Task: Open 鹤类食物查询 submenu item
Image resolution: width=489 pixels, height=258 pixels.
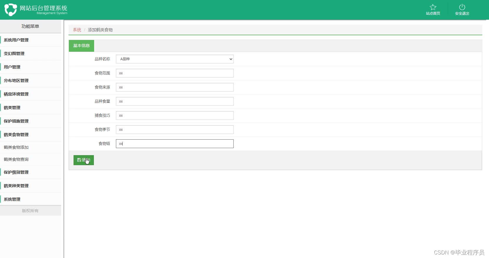Action: pyautogui.click(x=31, y=159)
